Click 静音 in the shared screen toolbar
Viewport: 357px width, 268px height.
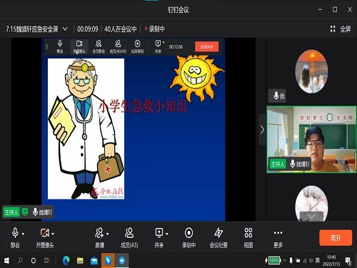pyautogui.click(x=60, y=46)
